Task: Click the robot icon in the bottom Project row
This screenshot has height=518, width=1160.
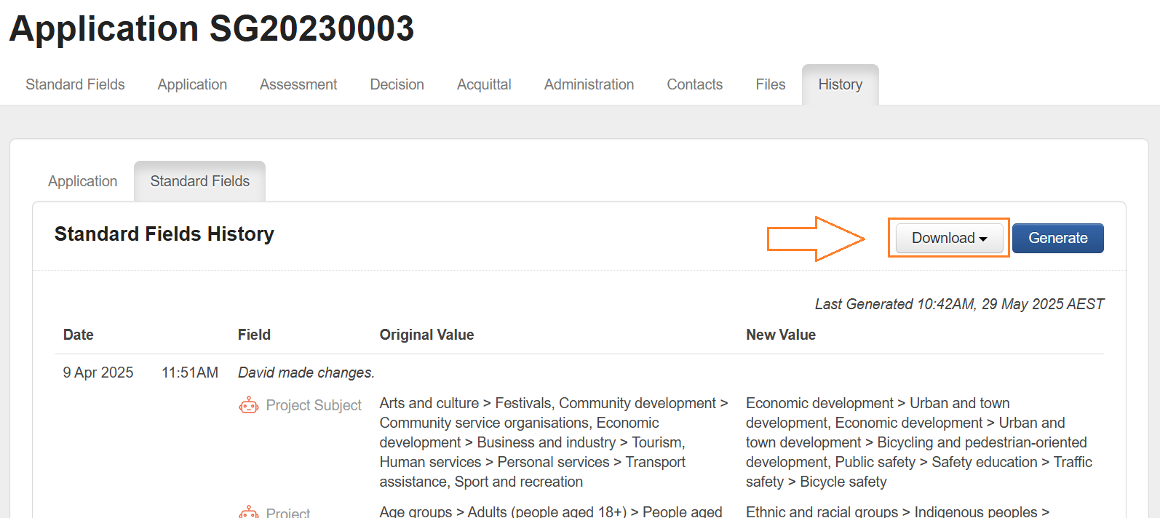Action: pos(249,512)
